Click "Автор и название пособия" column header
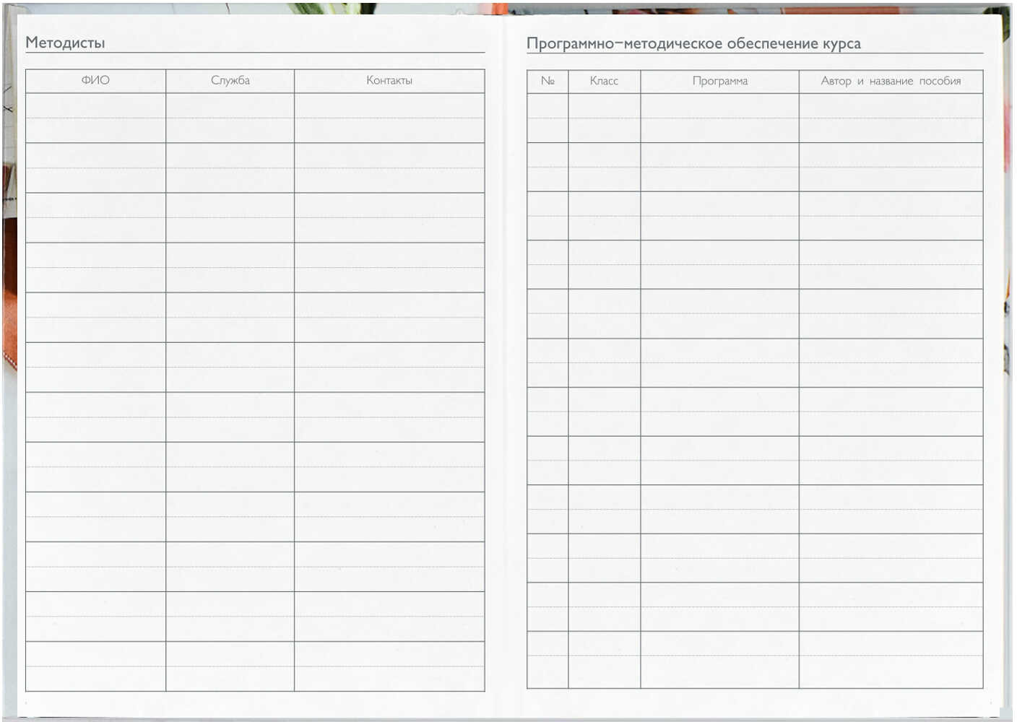The image size is (1017, 722). click(x=890, y=81)
